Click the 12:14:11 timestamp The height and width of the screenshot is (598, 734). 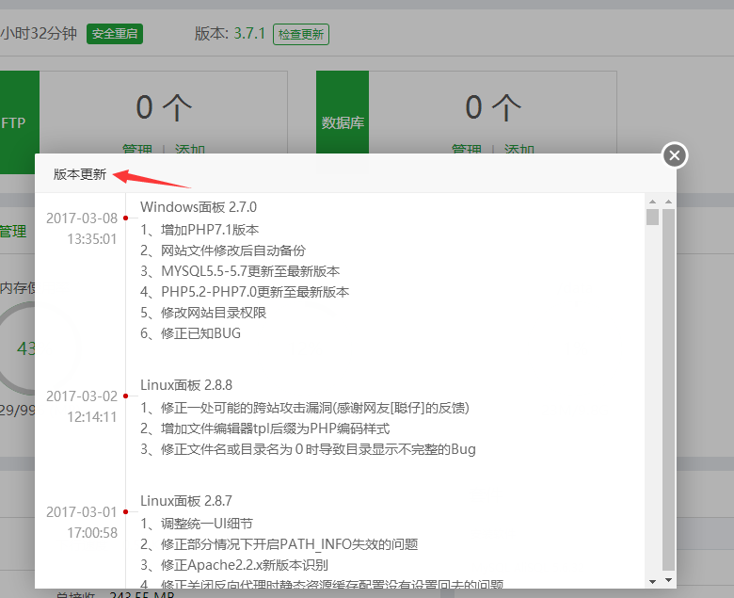click(x=92, y=417)
